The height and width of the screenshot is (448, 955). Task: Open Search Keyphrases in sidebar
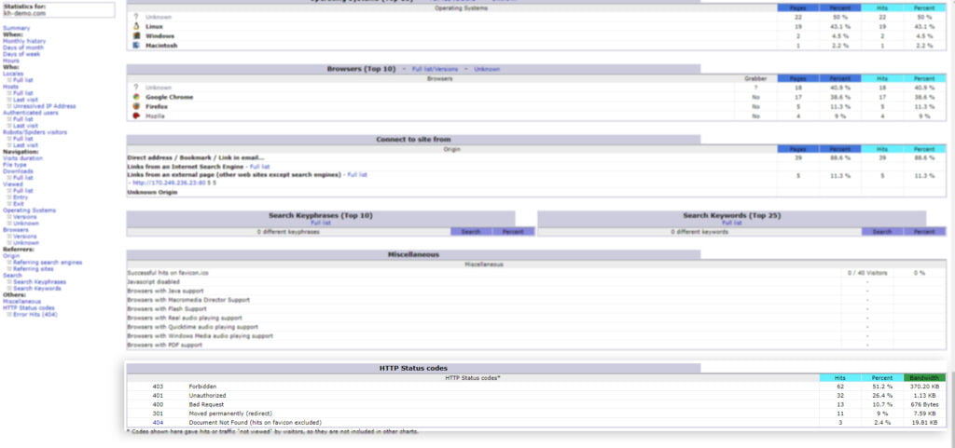[x=40, y=282]
